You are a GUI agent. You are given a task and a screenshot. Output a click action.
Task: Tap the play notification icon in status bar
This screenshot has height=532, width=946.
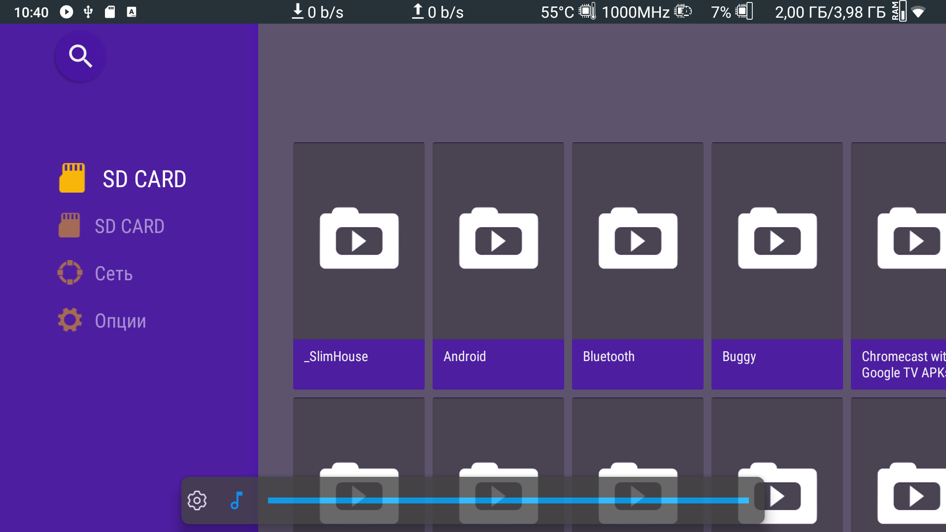(67, 12)
